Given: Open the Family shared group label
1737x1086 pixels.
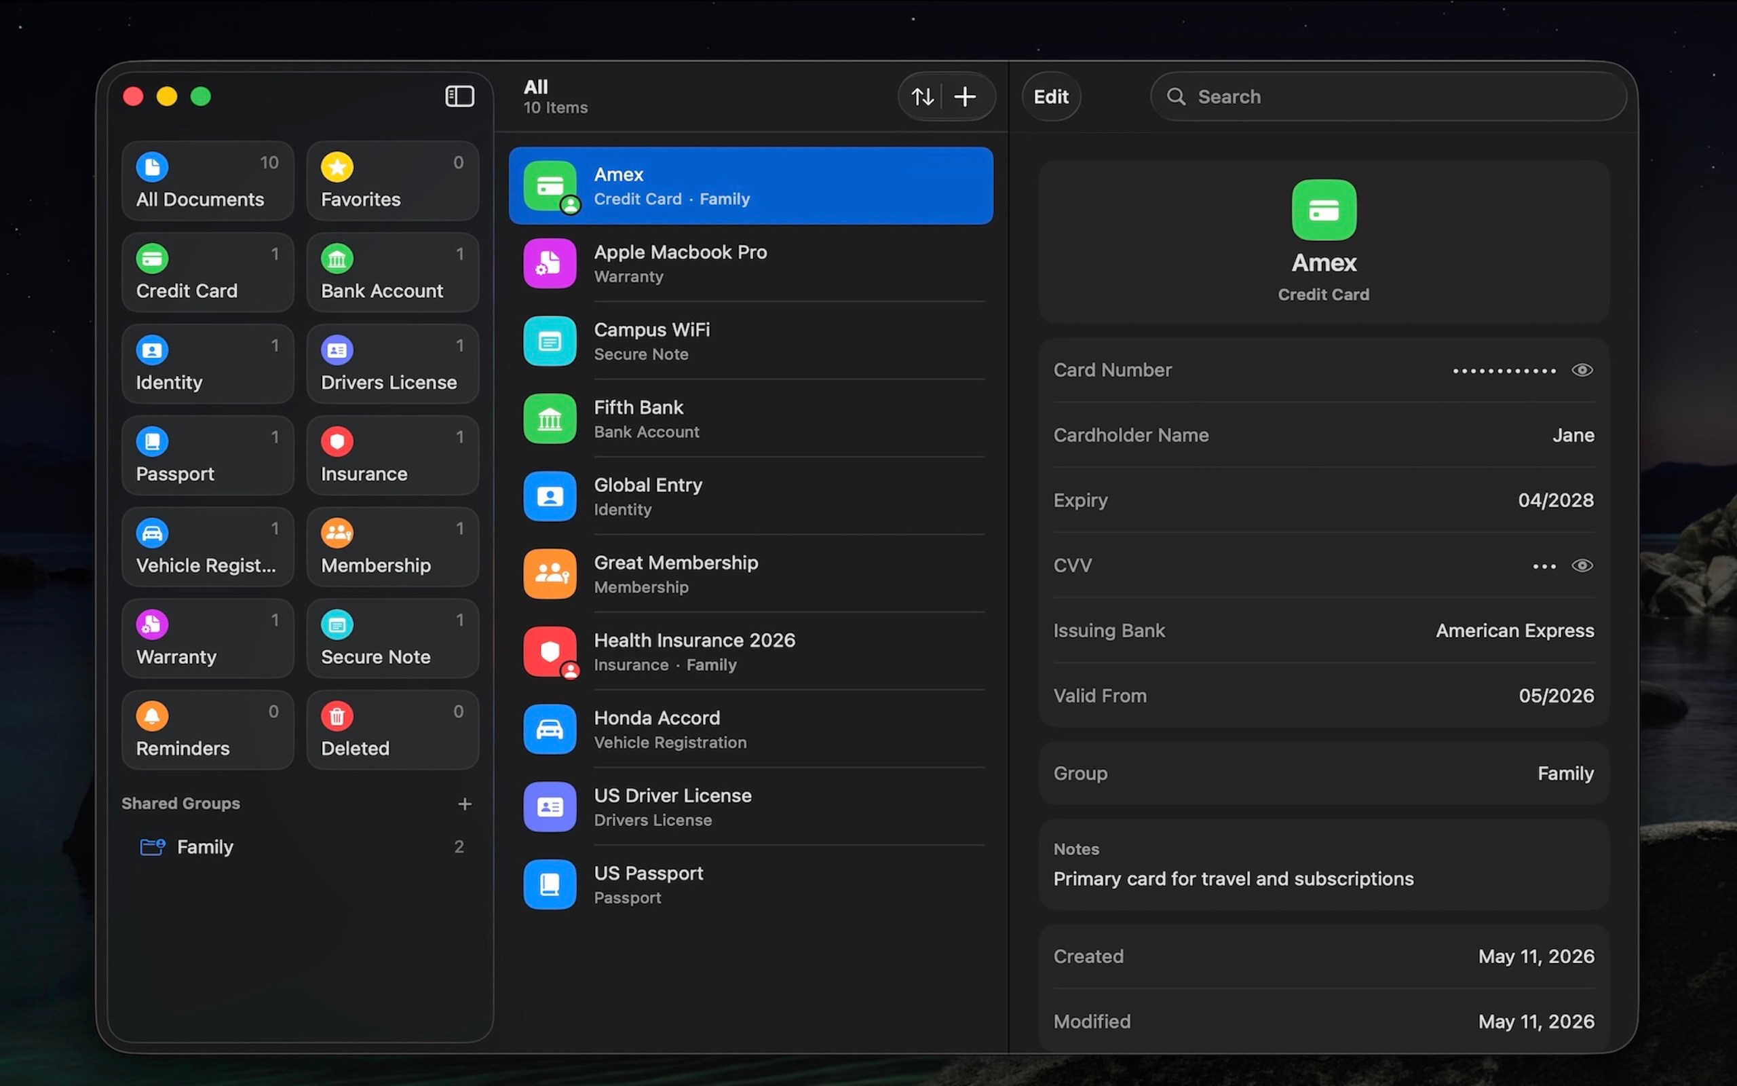Looking at the screenshot, I should (x=206, y=848).
